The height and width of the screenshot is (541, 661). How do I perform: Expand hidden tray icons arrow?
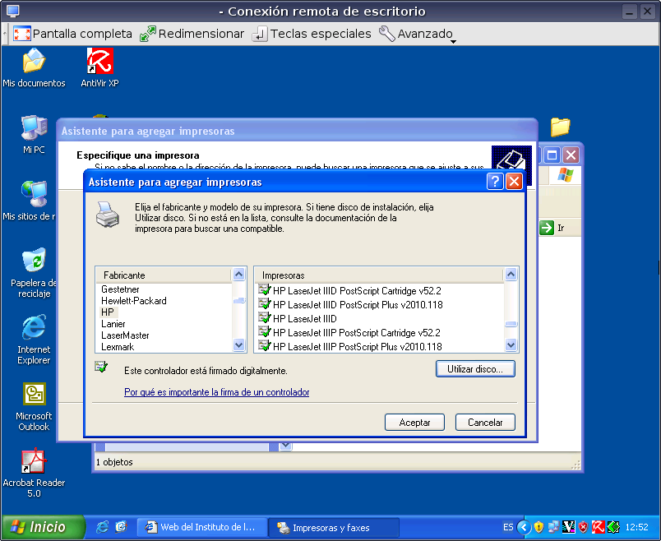(524, 527)
